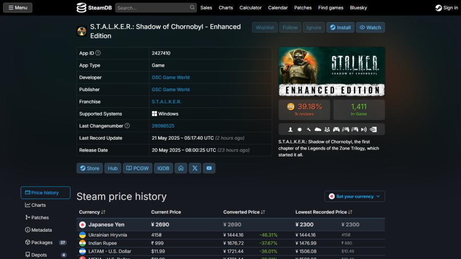Click the Follow button
Viewport: 461px width, 259px height.
(290, 27)
